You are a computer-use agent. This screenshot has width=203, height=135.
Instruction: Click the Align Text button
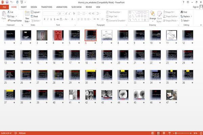[x=112, y=16]
